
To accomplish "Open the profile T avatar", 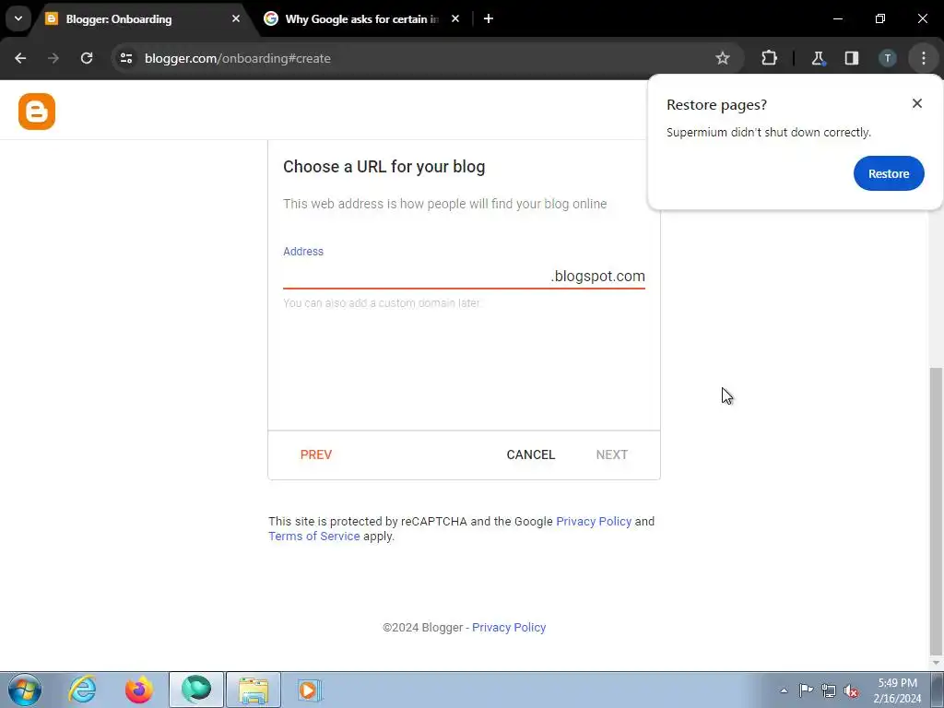I will 887,58.
